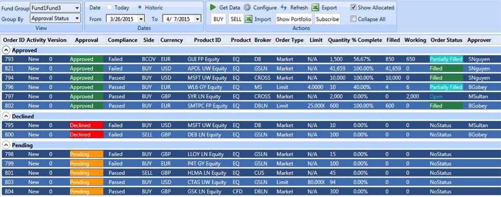This screenshot has height=197, width=501.
Task: Click the BUY button
Action: [x=219, y=19]
